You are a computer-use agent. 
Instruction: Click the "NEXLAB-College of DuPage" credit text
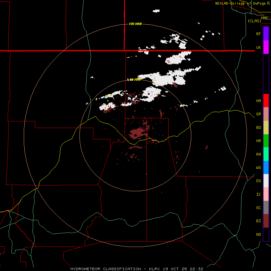(240, 3)
